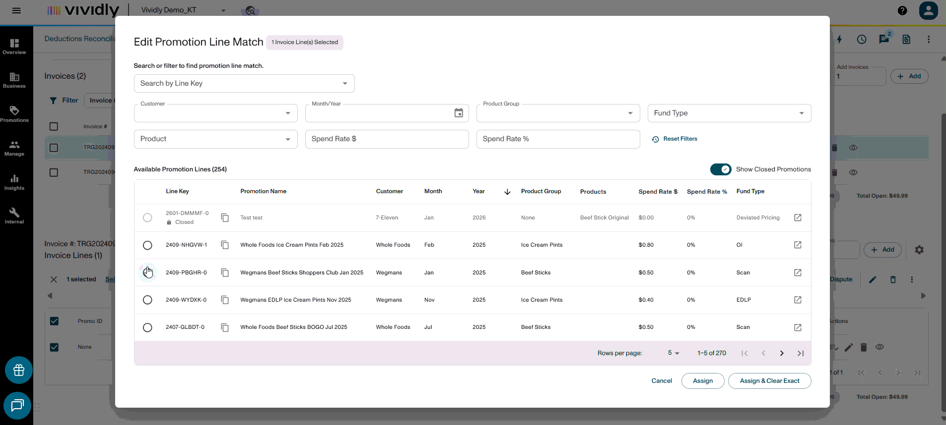Open the Month/Year calendar picker
The height and width of the screenshot is (425, 946).
click(459, 113)
